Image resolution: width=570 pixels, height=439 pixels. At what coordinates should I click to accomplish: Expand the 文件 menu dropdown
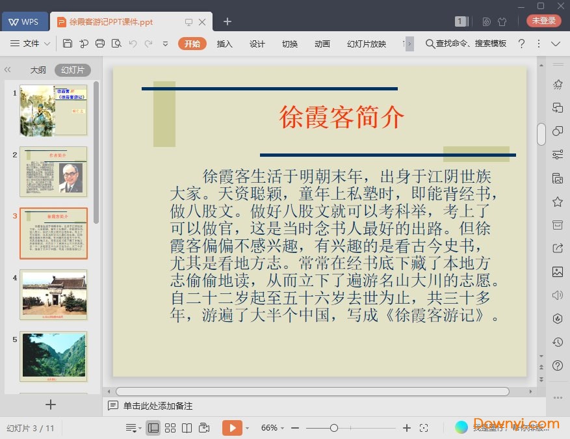31,44
